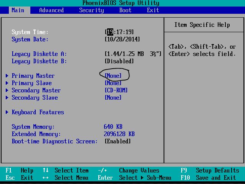
Task: Open the Keyboard Features sub-menu label
Action: (38, 112)
